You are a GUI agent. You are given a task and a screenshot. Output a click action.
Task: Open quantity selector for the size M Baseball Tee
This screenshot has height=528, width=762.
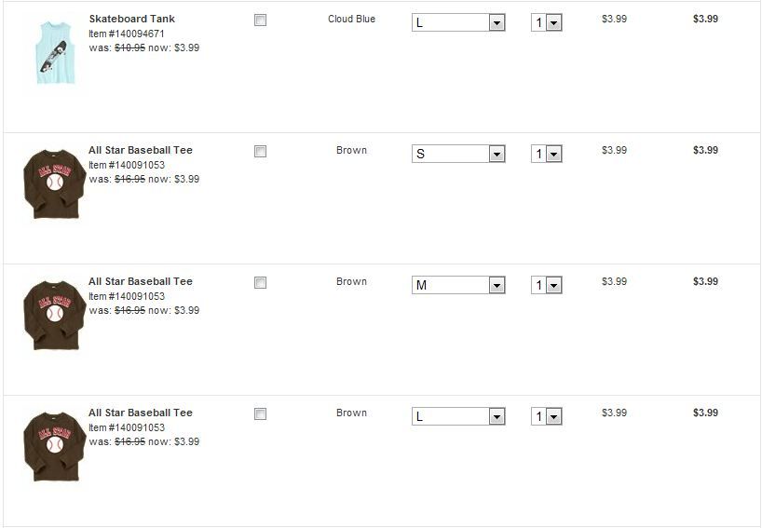pyautogui.click(x=547, y=285)
